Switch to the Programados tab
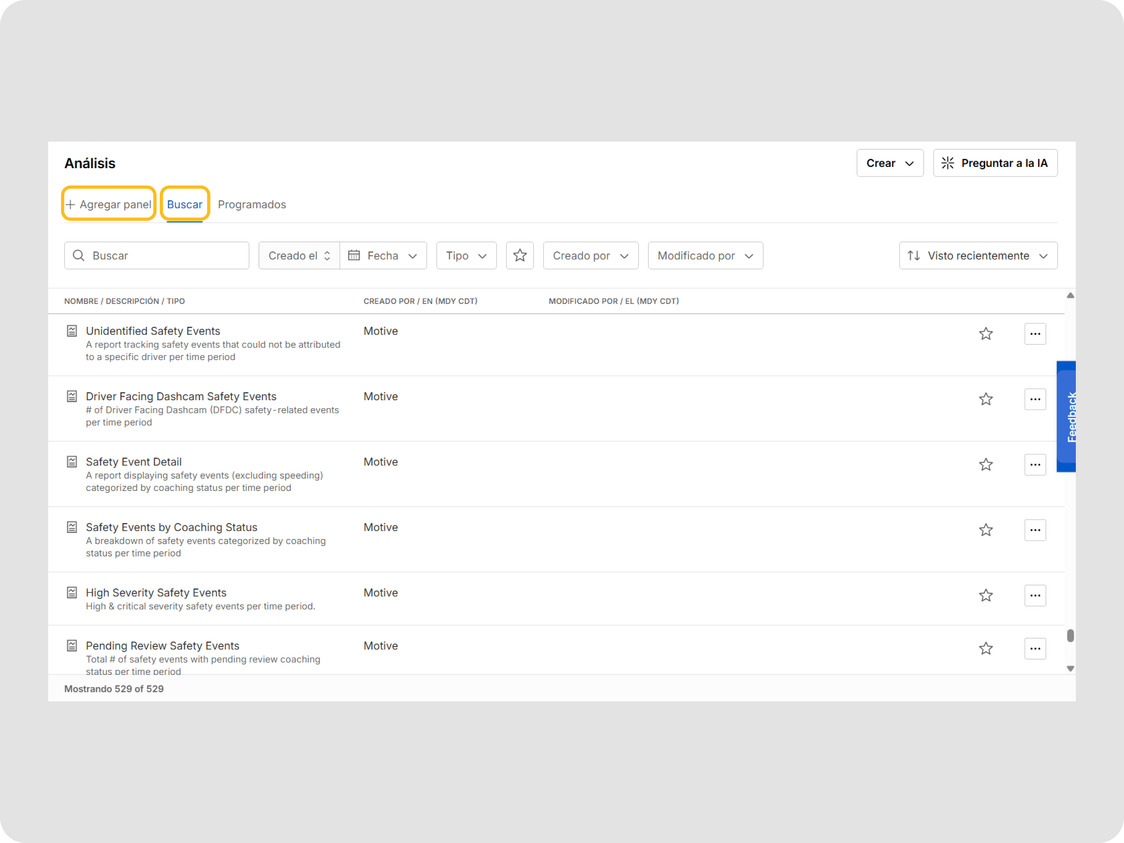Image resolution: width=1124 pixels, height=843 pixels. (252, 204)
